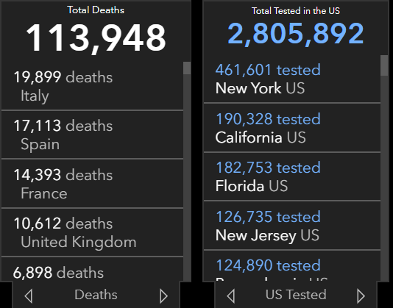Select the Spain 17,113 deaths entry

pyautogui.click(x=92, y=135)
